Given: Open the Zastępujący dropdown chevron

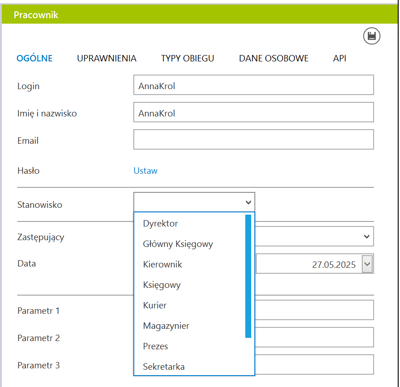Looking at the screenshot, I should click(367, 236).
